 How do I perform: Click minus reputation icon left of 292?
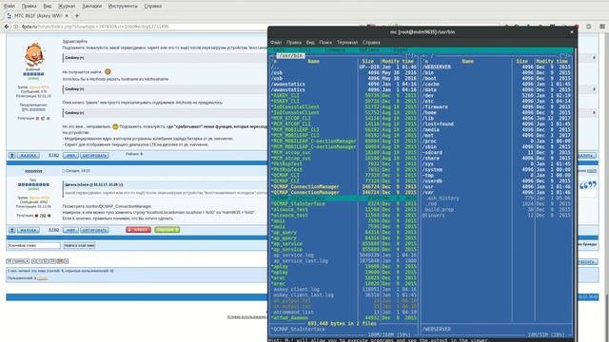click(x=36, y=216)
